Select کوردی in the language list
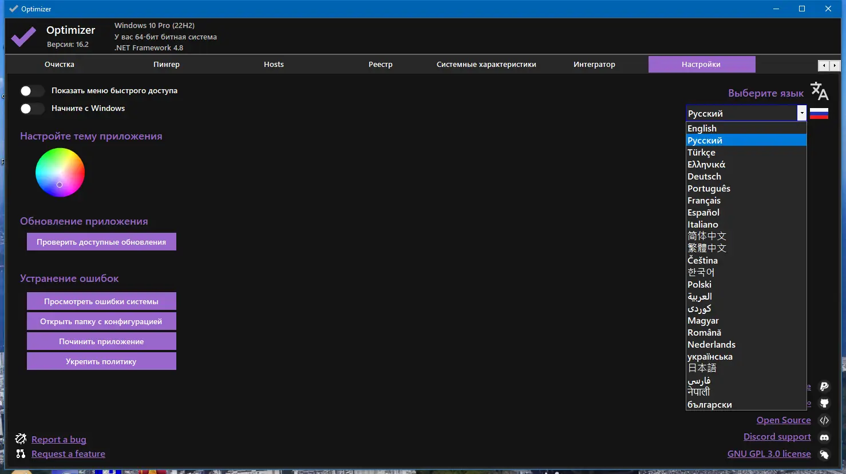The image size is (846, 474). click(746, 308)
